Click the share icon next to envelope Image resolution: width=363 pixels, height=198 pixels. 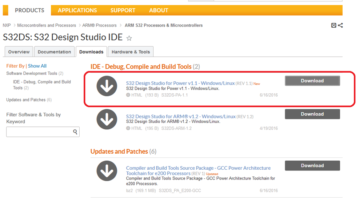pyautogui.click(x=340, y=25)
